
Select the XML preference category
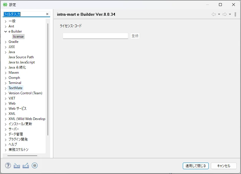(x=12, y=114)
